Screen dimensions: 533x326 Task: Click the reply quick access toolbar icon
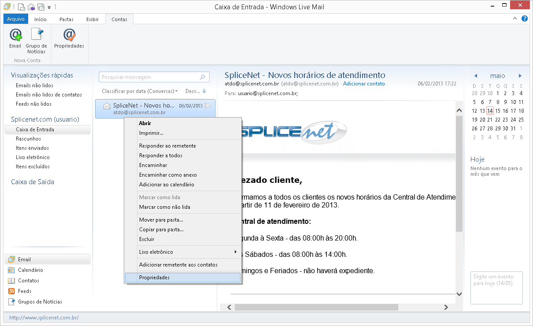(31, 7)
